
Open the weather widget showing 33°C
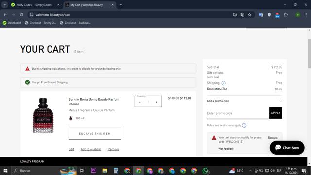(236, 171)
